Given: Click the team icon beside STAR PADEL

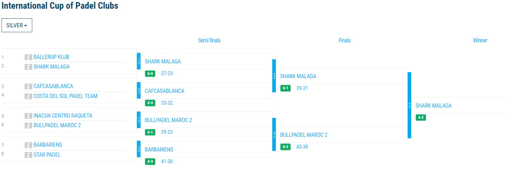Looking at the screenshot, I should click(x=28, y=155).
